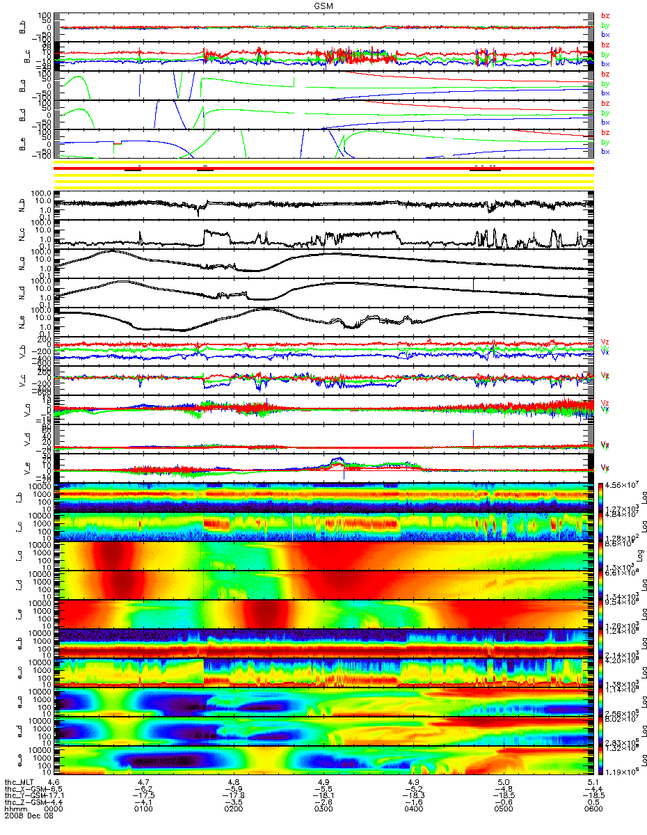The width and height of the screenshot is (647, 835).
Task: Click the 1.19×10^5 colorbar minimum value
Action: pyautogui.click(x=623, y=773)
